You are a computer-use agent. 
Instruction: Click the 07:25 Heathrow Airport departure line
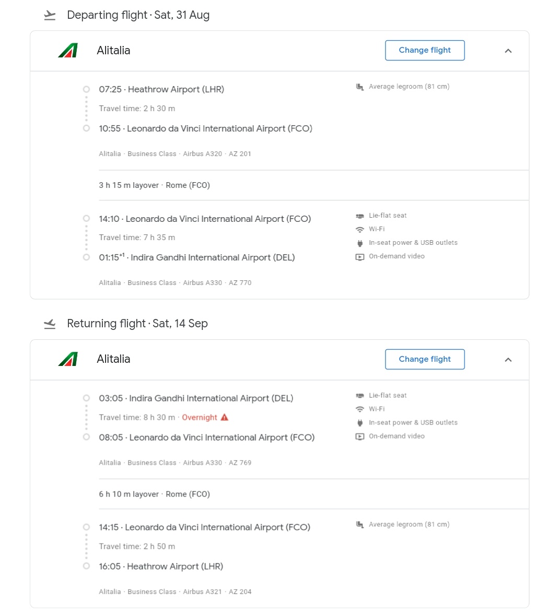(x=161, y=89)
